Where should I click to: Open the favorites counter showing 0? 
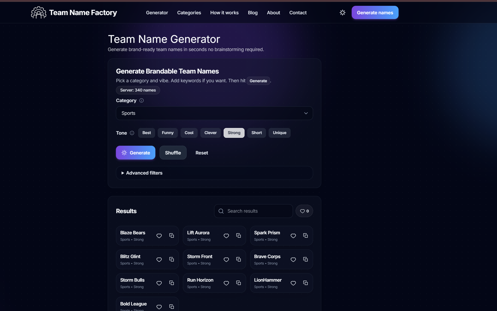click(x=304, y=211)
